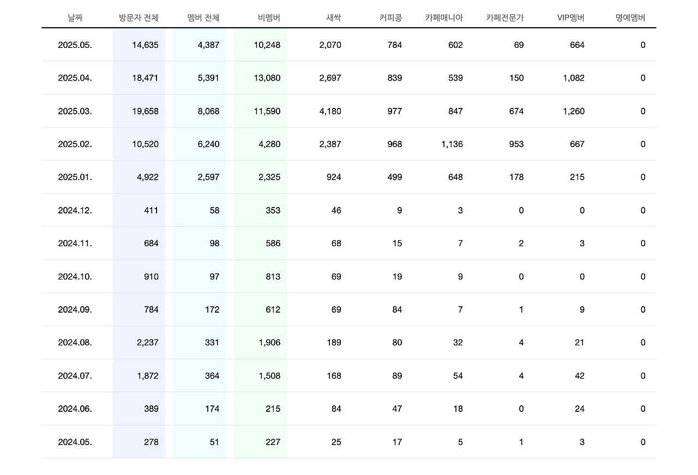Select the visitor total 18,471 for 2025.04.
698x475 pixels.
pos(144,78)
